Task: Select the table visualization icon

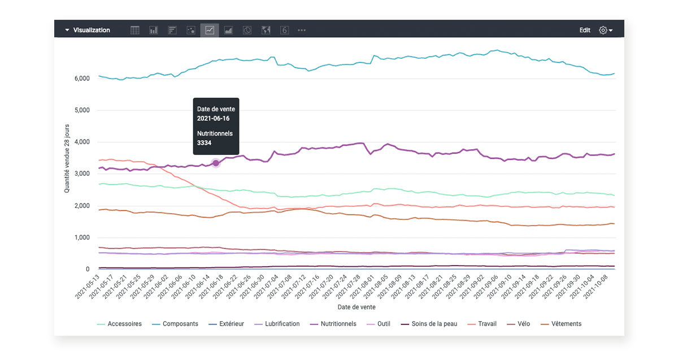Action: [135, 30]
